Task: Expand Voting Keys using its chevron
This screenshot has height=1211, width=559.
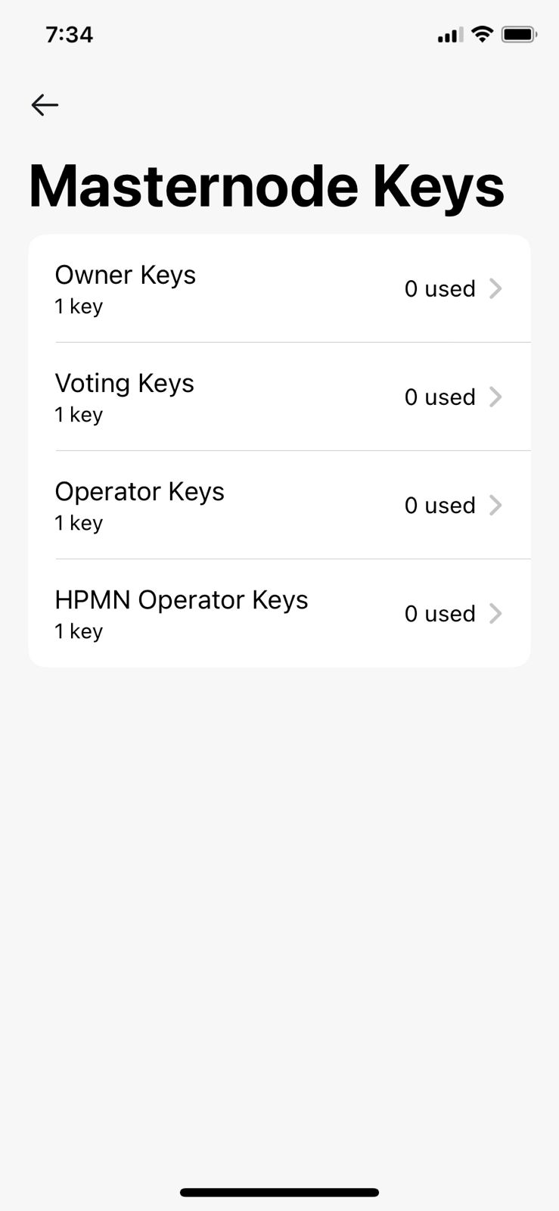Action: pos(495,397)
